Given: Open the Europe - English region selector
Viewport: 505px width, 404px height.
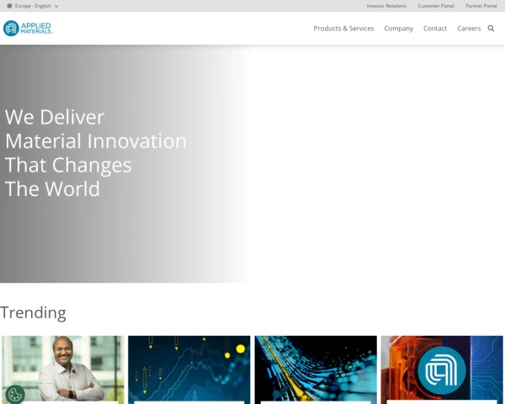Looking at the screenshot, I should pos(33,6).
